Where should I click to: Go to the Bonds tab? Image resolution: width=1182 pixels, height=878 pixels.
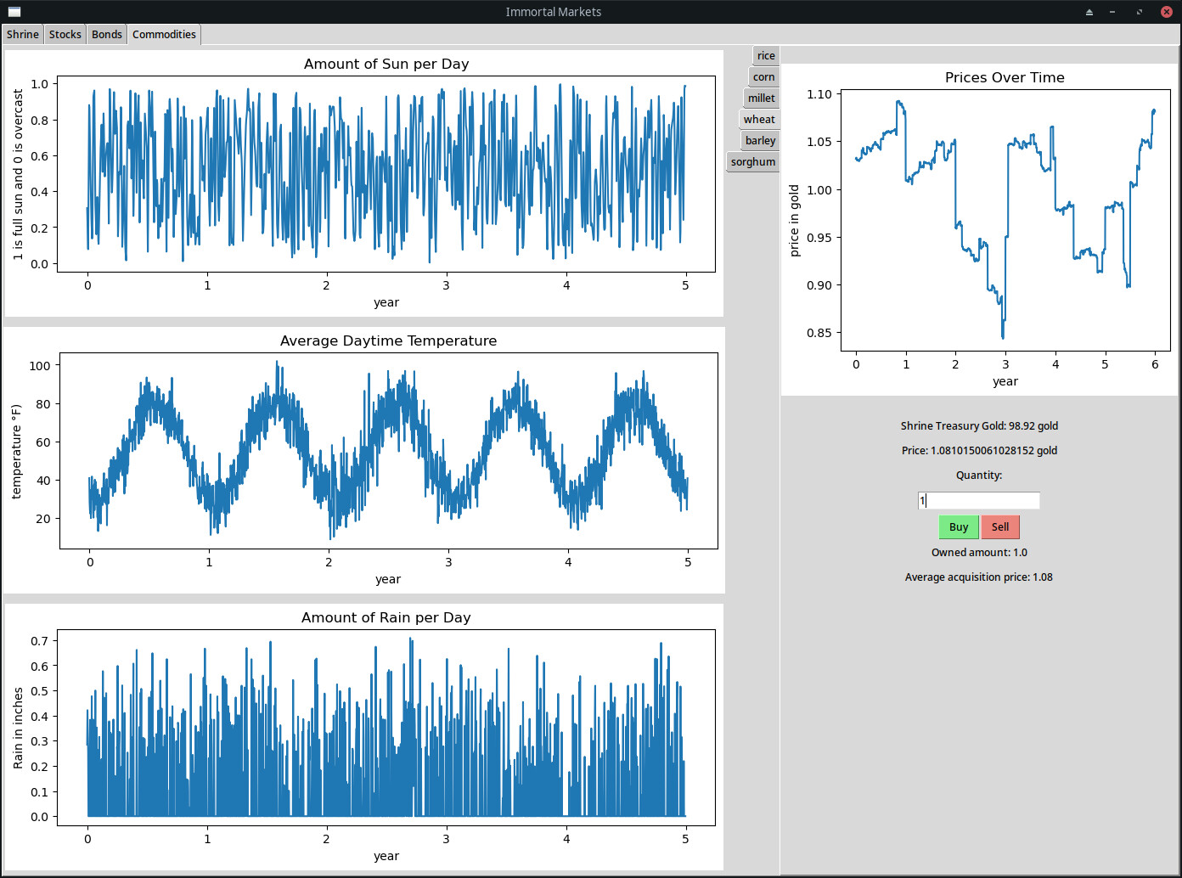tap(107, 34)
